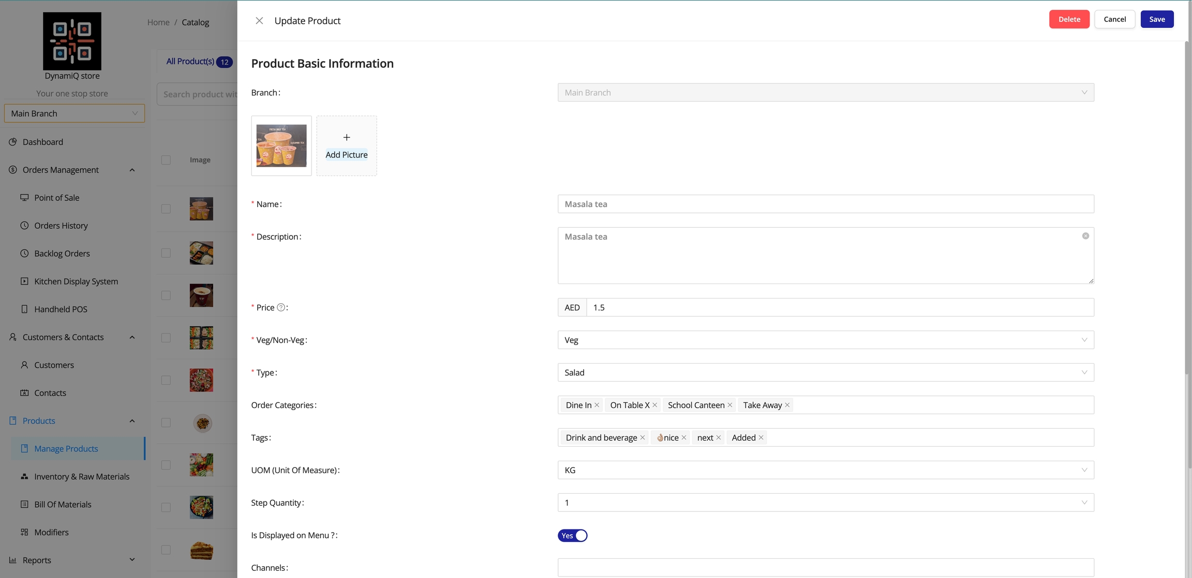Toggle the 'Is Displayed on Menu' switch
1192x578 pixels.
tap(572, 536)
